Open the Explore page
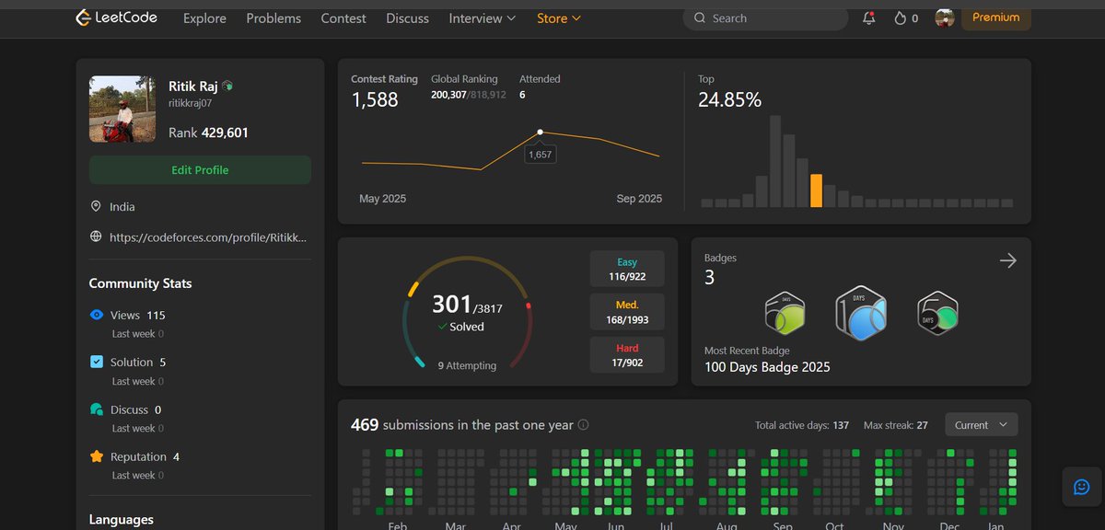The width and height of the screenshot is (1105, 530). click(x=204, y=18)
